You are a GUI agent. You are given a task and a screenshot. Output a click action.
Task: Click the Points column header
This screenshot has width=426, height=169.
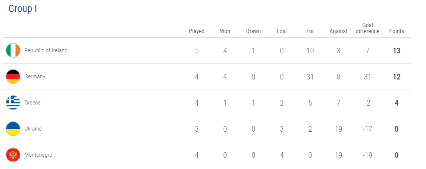[397, 31]
